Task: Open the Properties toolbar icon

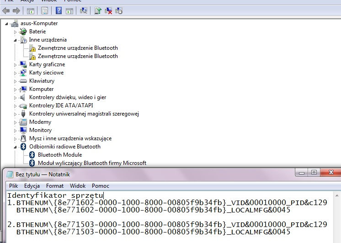Action: [x=44, y=11]
